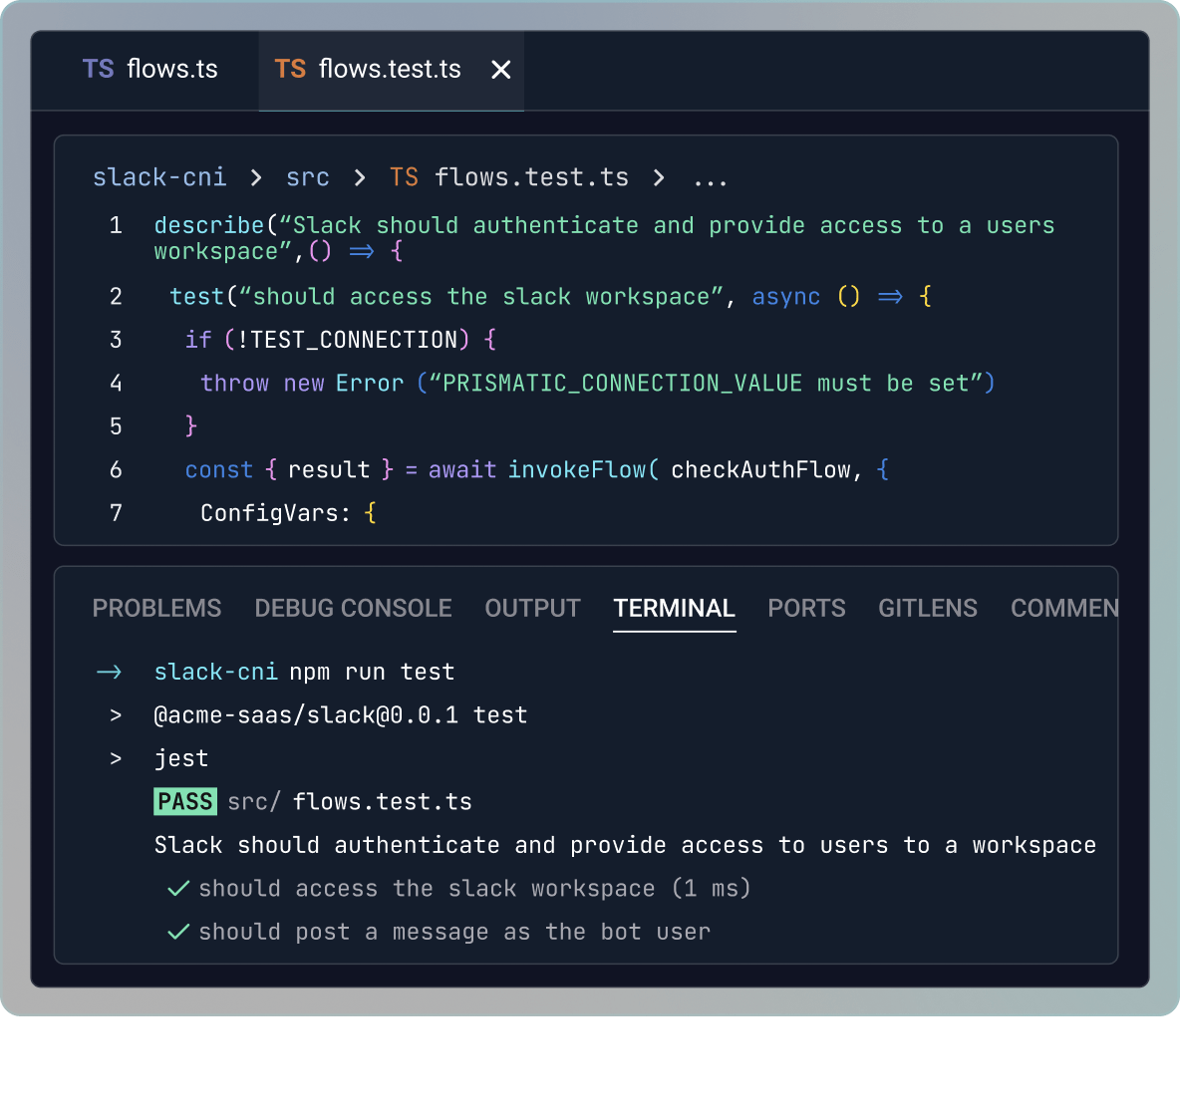Click line number 7 in the gutter

116,513
